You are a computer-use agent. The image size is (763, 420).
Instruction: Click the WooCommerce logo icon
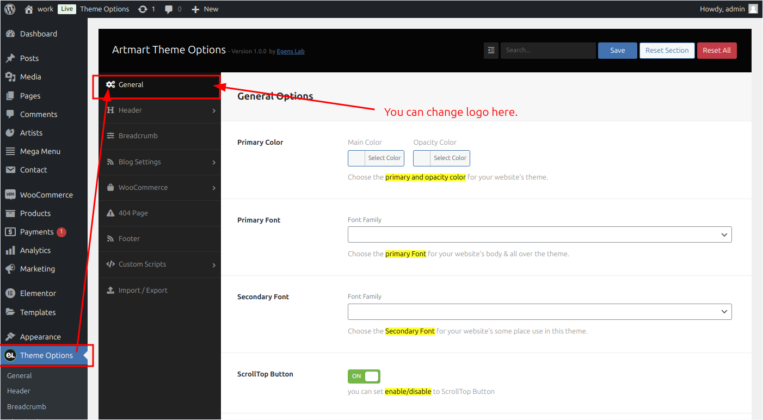pyautogui.click(x=10, y=195)
